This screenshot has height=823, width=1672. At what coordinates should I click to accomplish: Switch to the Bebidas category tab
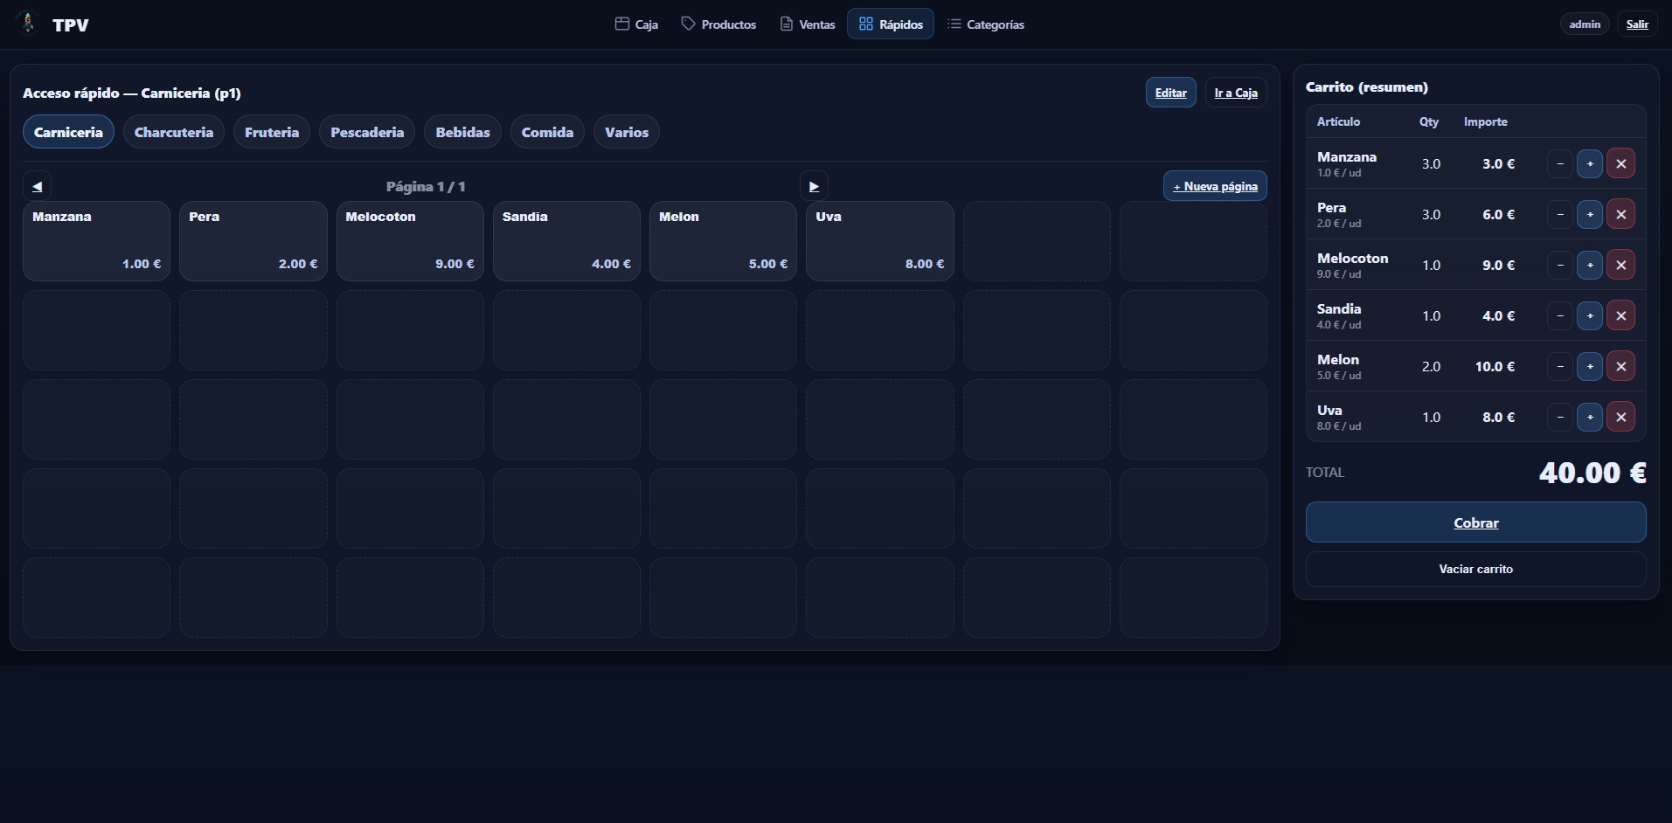pyautogui.click(x=462, y=131)
